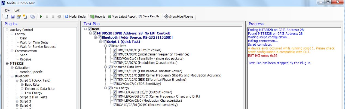Collapse the Test Plan Low Energy group
Screen dimensions: 345x109
point(106,88)
